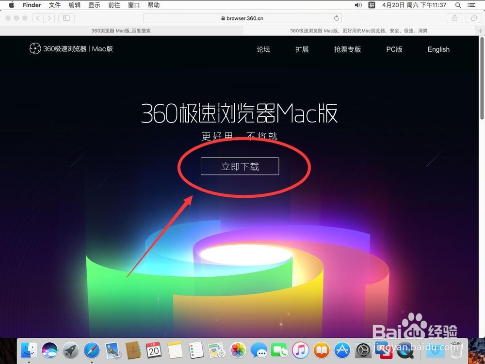Open the 拼 input method menu
The width and height of the screenshot is (485, 364).
(372, 5)
